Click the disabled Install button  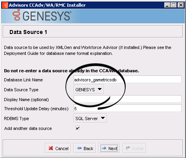(x=134, y=148)
